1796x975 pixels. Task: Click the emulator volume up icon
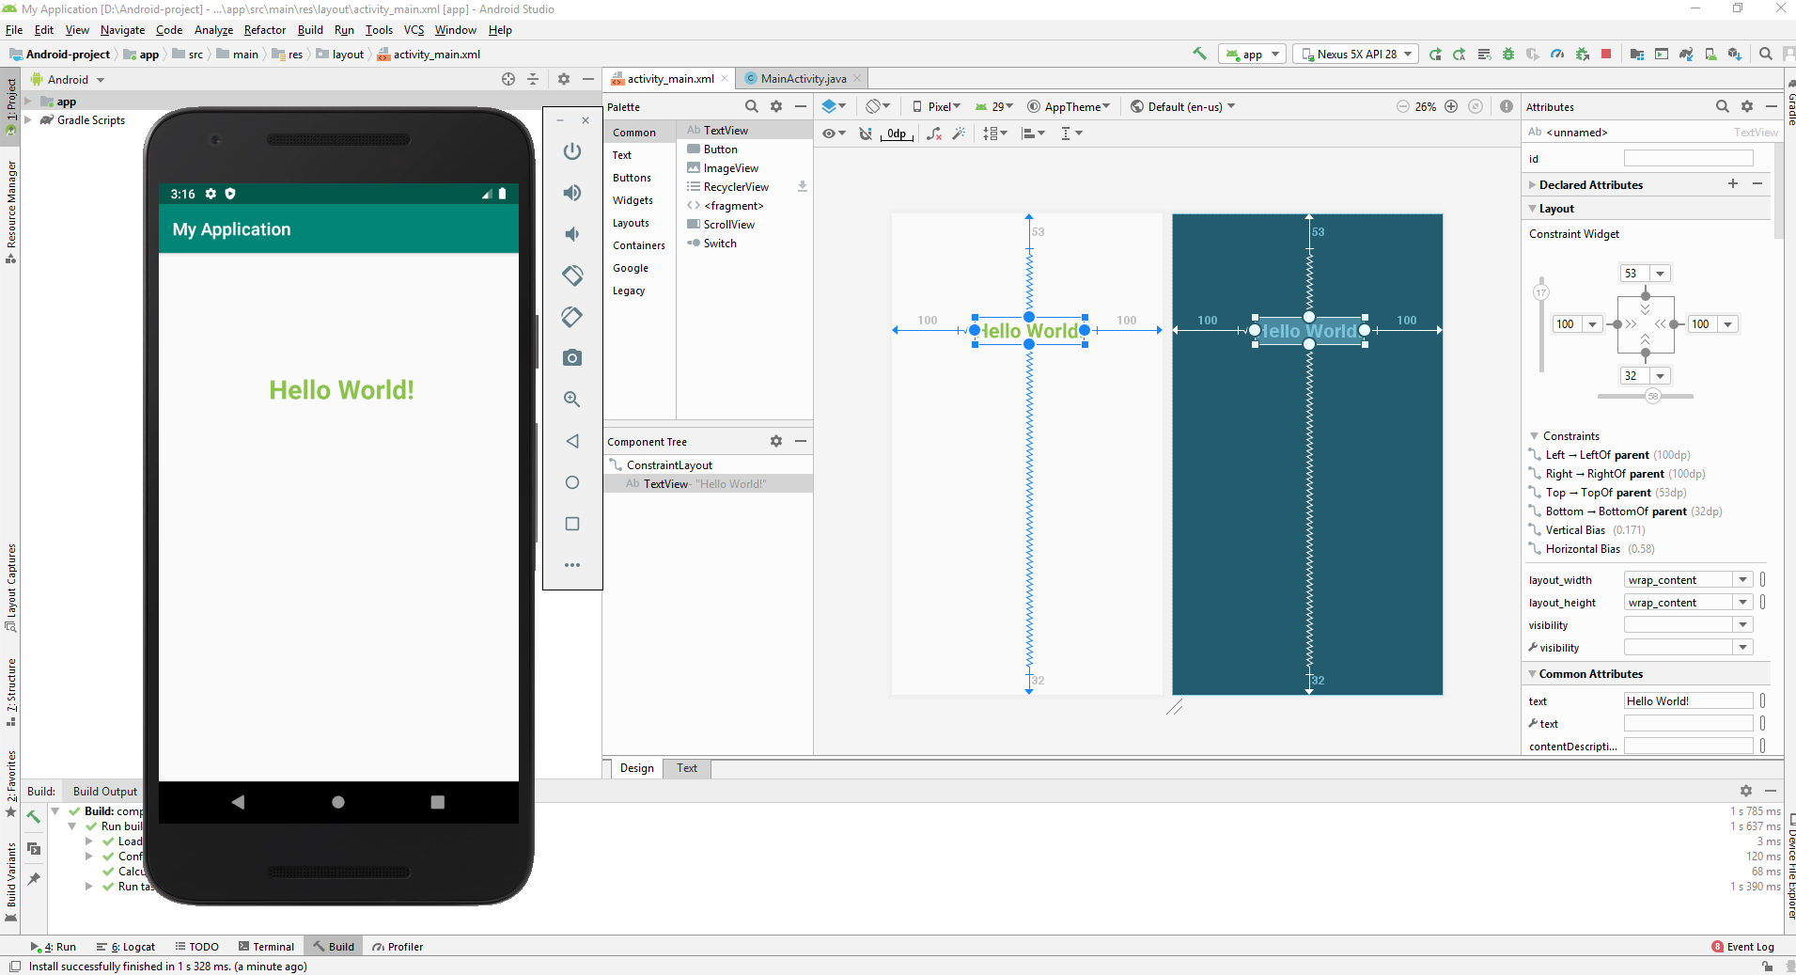pos(571,193)
